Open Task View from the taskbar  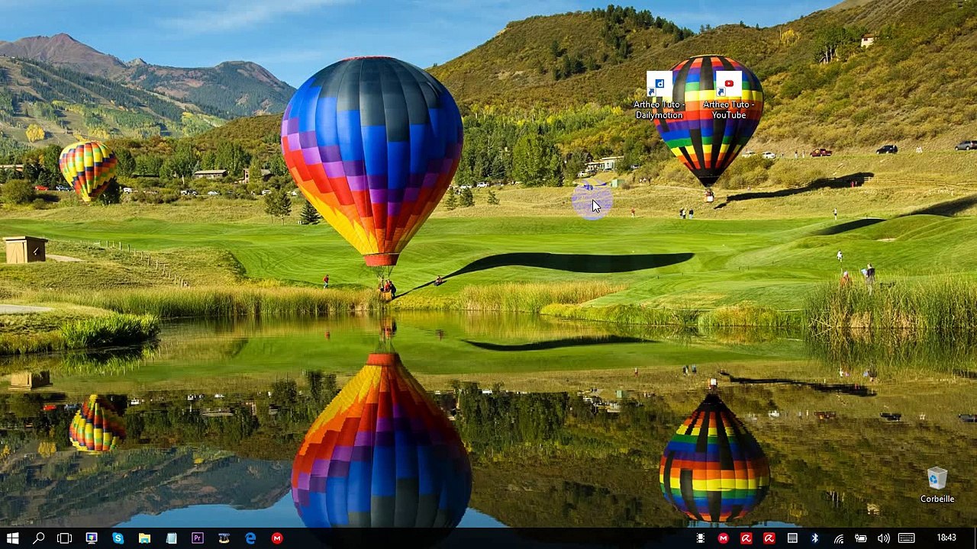coord(65,538)
